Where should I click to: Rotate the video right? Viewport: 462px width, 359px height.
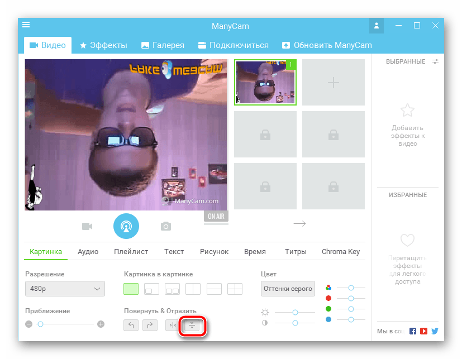click(x=150, y=326)
